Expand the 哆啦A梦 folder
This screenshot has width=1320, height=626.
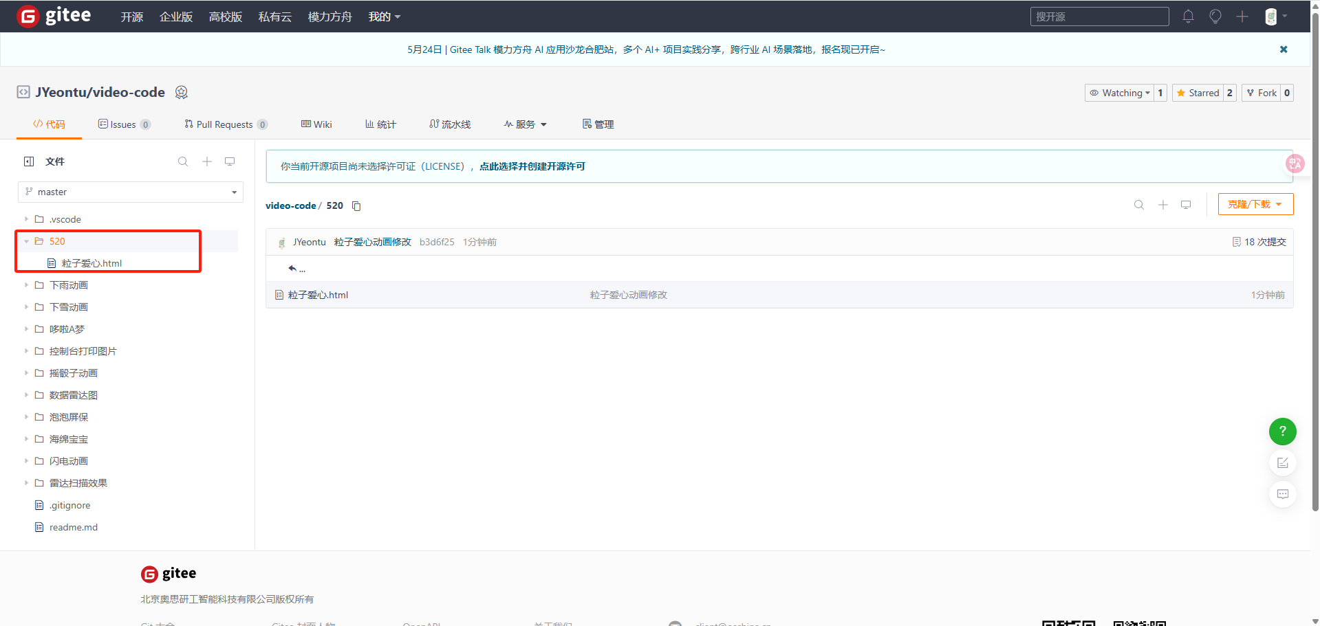(27, 329)
